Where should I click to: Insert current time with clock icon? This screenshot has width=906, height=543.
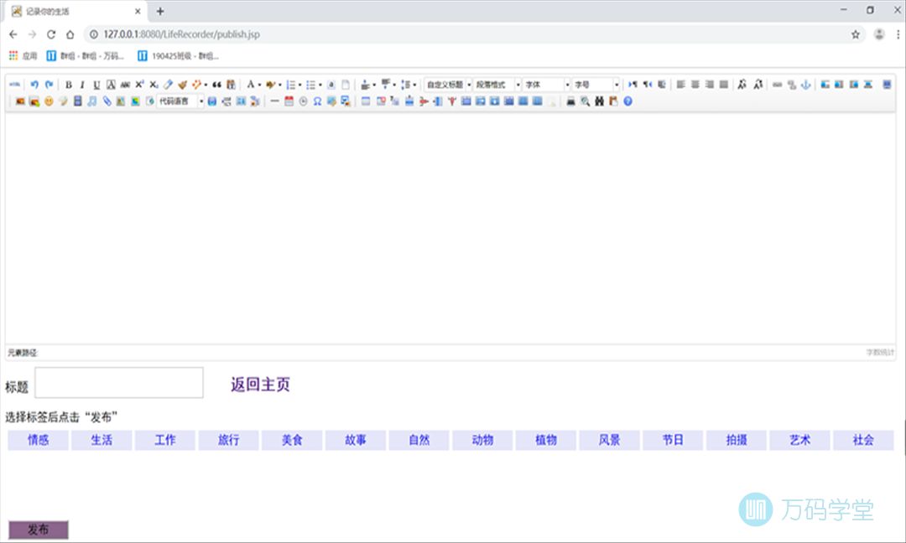click(303, 101)
